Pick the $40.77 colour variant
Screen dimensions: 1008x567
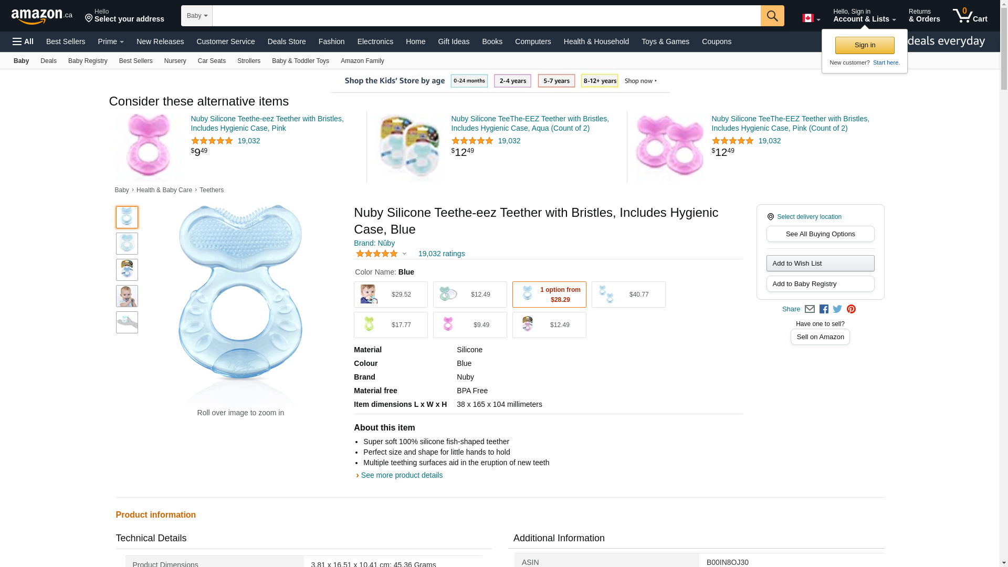tap(628, 295)
